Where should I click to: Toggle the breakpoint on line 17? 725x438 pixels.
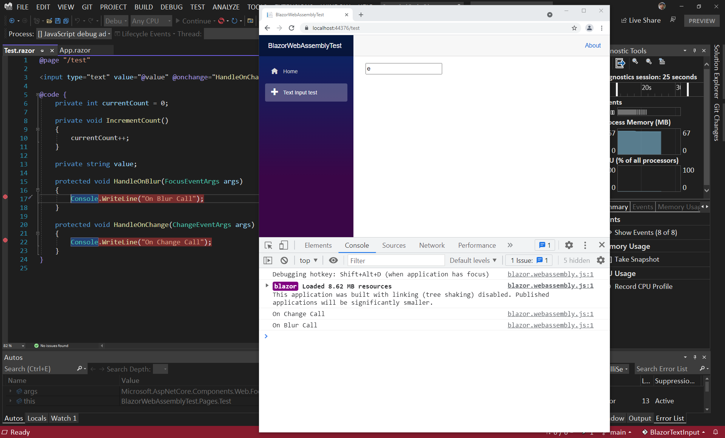[5, 197]
